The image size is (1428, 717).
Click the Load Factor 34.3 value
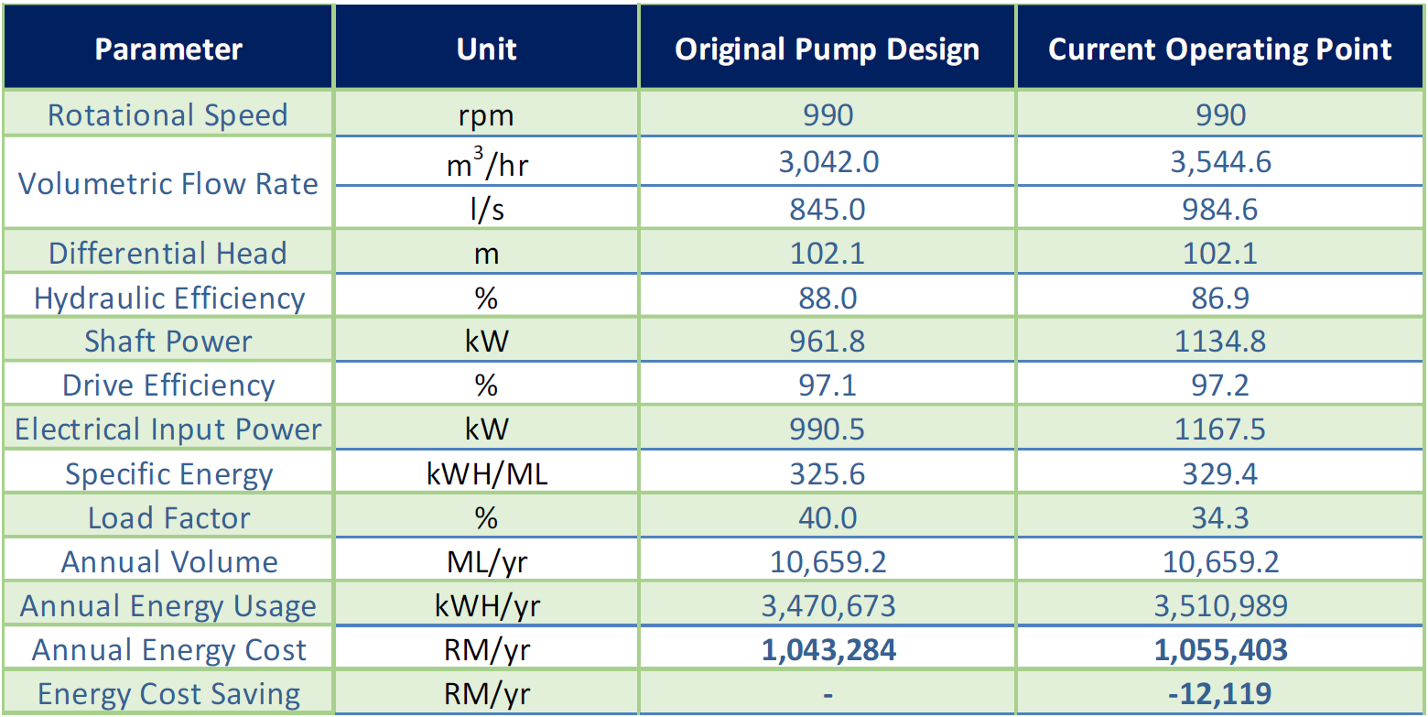[x=1220, y=518]
